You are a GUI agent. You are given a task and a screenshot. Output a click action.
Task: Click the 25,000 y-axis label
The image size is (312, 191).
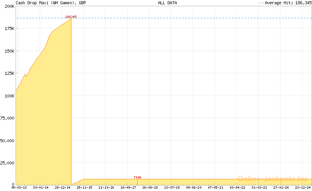coord(8,163)
